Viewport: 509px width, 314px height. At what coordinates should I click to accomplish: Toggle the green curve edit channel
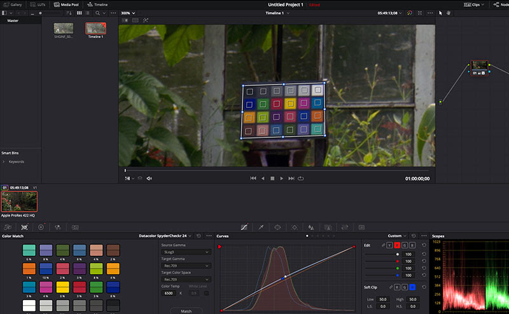405,245
